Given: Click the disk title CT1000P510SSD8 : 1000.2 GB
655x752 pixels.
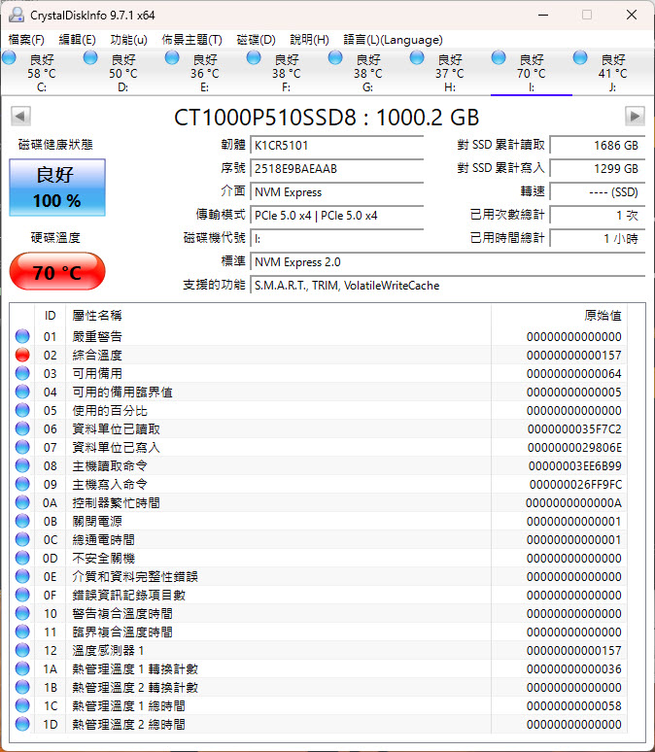Looking at the screenshot, I should coord(327,117).
